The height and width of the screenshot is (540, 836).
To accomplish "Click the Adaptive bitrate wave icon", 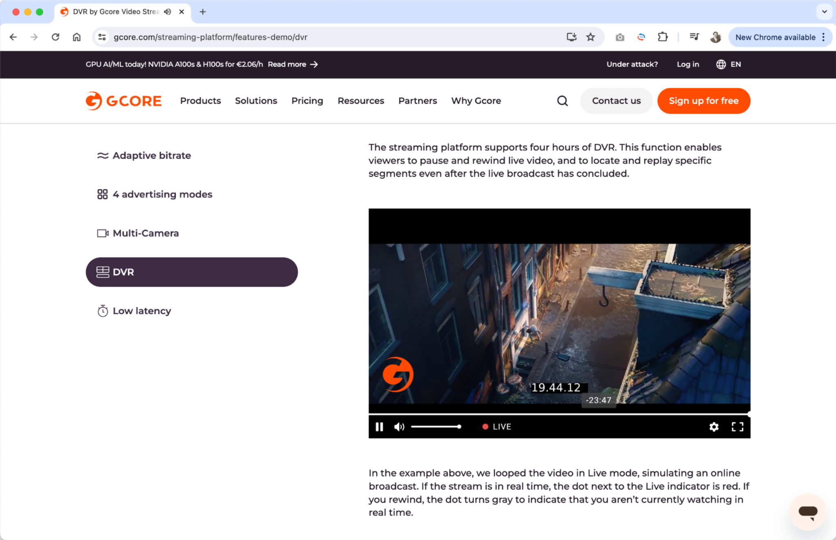I will pyautogui.click(x=102, y=155).
